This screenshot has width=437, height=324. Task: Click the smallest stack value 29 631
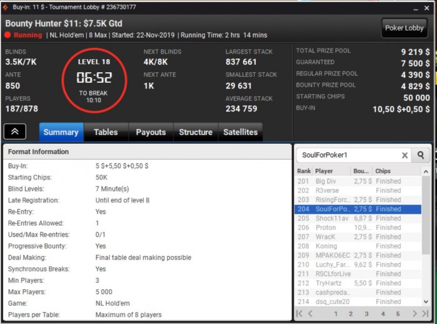(238, 85)
